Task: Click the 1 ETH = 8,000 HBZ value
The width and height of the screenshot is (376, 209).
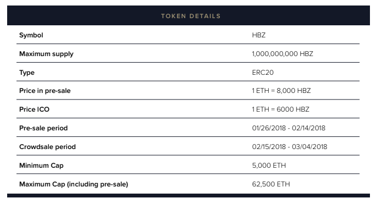Action: point(281,91)
